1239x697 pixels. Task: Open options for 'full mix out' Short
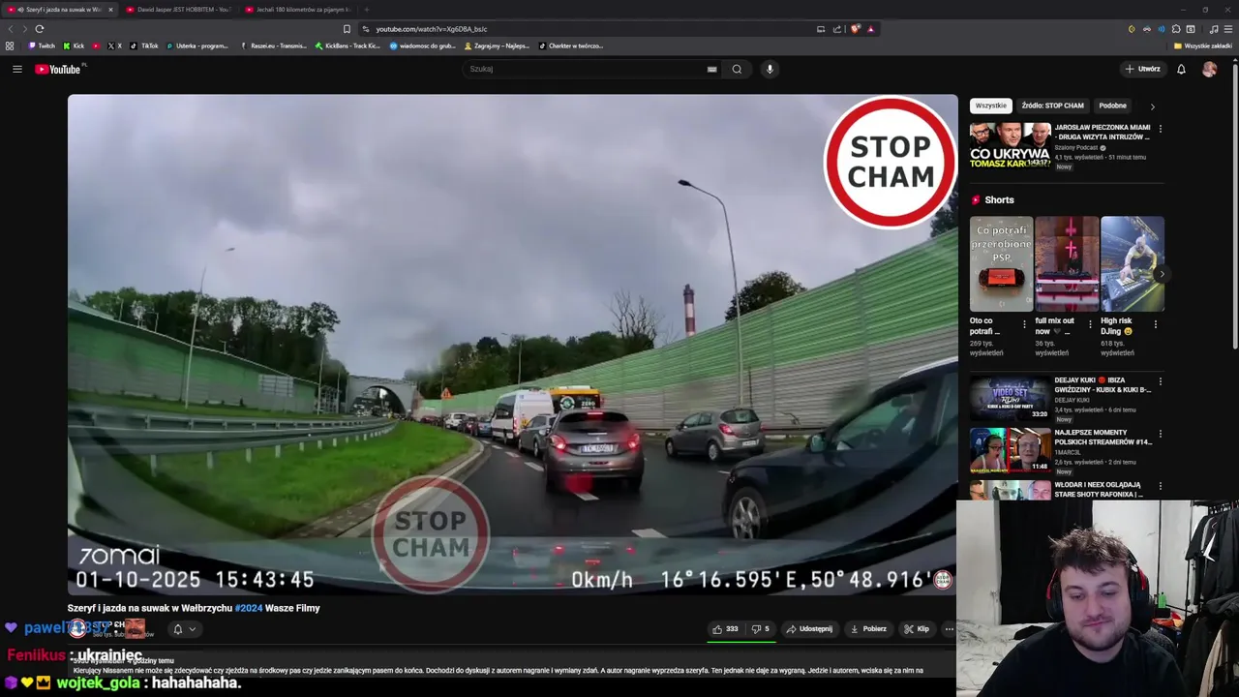pyautogui.click(x=1090, y=324)
